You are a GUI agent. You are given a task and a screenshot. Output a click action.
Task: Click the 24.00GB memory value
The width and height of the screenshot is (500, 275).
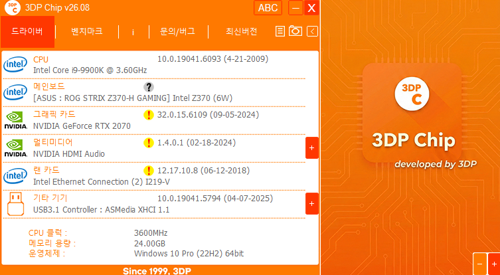(149, 244)
